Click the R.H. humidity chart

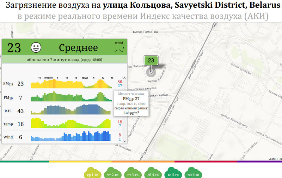point(70,110)
